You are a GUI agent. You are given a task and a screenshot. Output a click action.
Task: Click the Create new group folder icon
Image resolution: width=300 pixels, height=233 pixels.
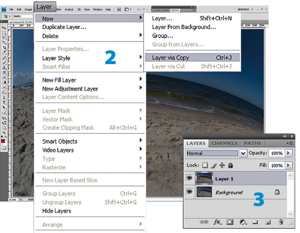point(255,222)
